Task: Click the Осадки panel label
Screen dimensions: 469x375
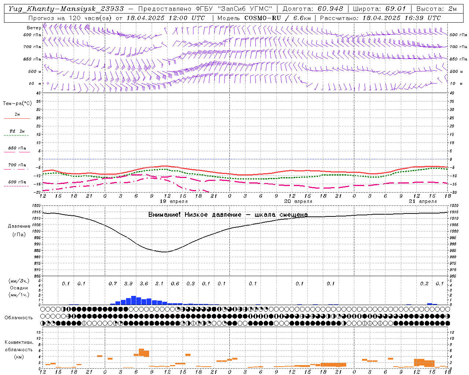Action: [x=19, y=288]
